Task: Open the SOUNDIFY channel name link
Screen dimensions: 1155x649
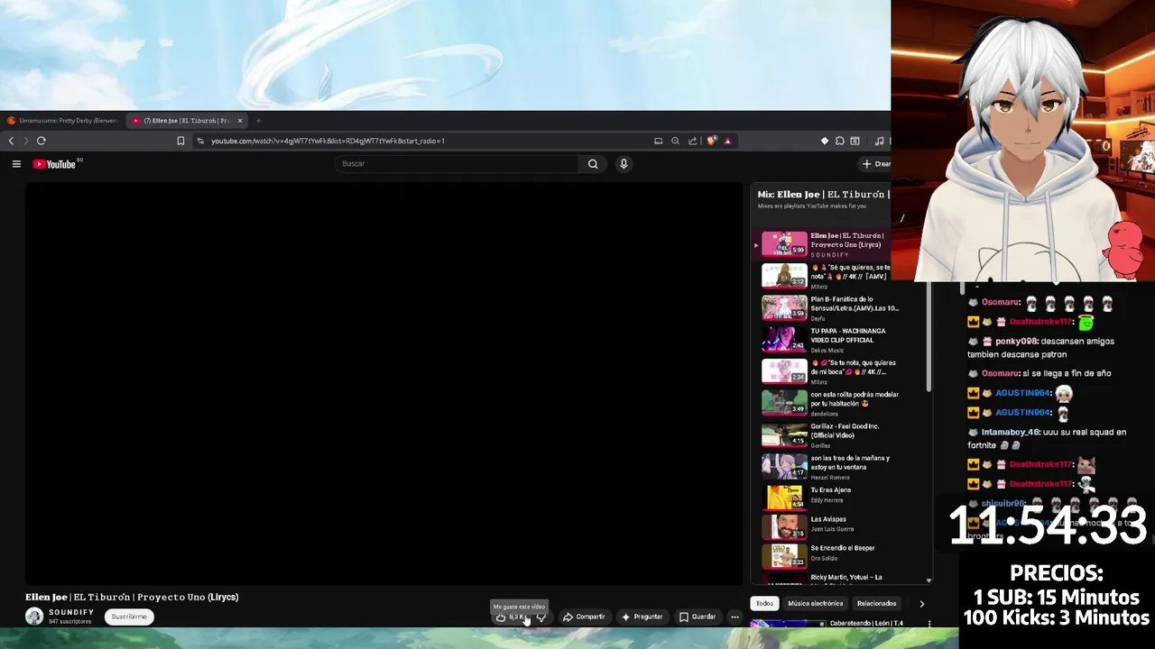Action: pos(71,613)
